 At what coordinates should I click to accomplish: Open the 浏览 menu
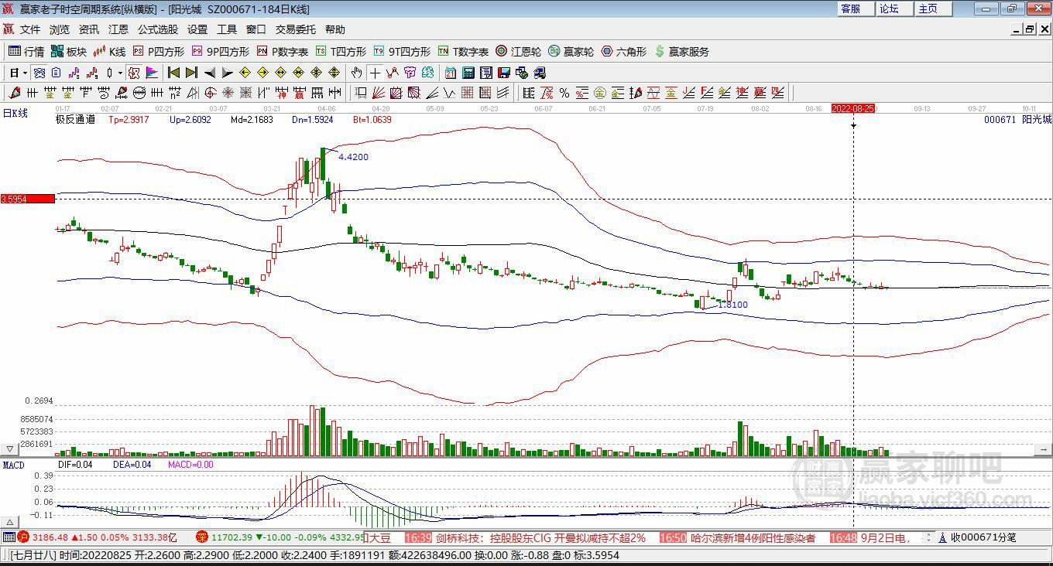click(x=60, y=29)
